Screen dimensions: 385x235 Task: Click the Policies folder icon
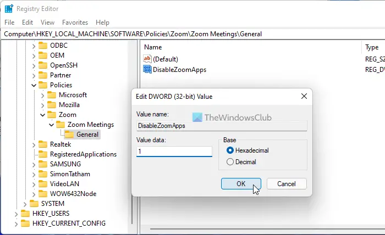tap(43, 85)
